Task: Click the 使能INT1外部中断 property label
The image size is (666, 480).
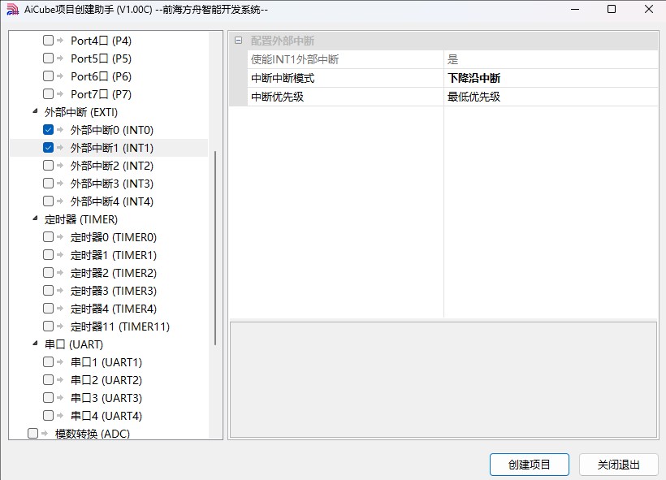Action: 295,59
